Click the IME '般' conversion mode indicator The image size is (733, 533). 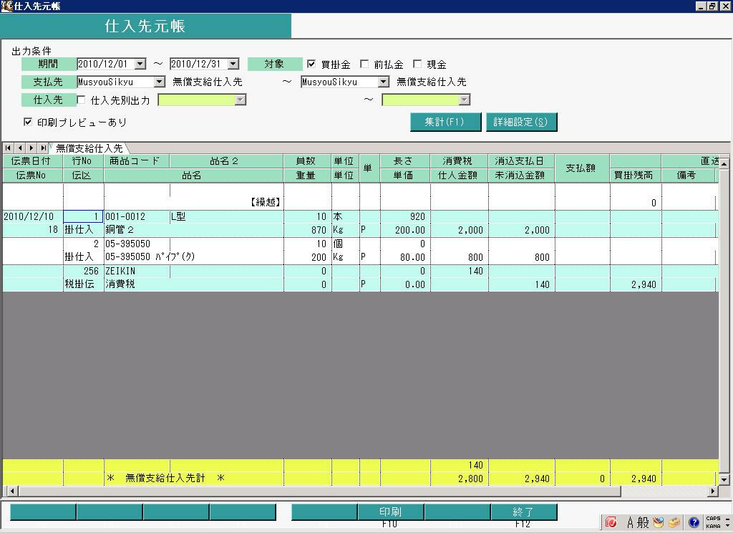pyautogui.click(x=643, y=522)
